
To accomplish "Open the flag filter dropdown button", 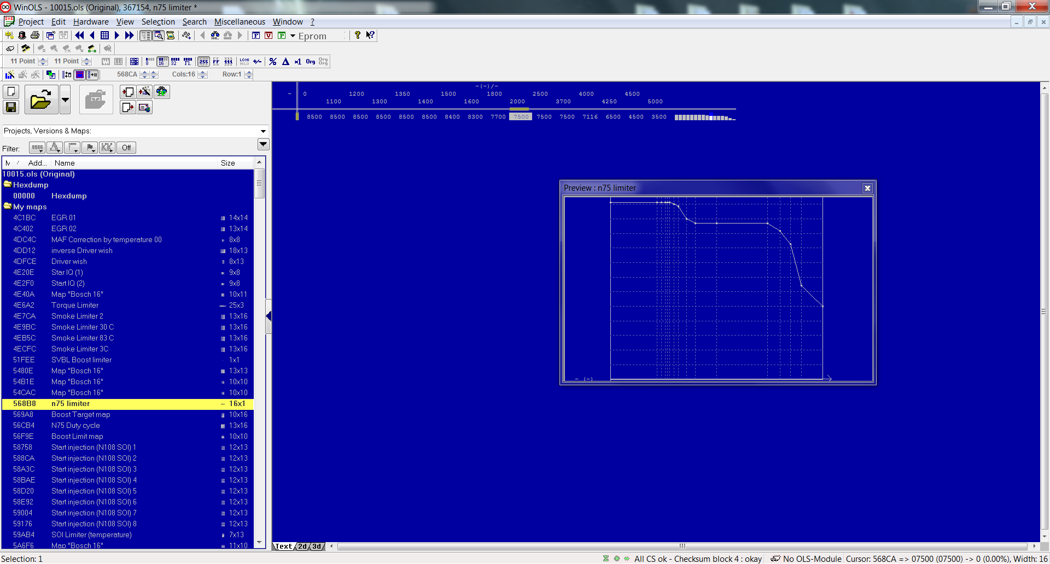I will click(90, 148).
